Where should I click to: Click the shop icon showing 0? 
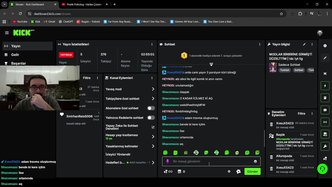coord(181,171)
